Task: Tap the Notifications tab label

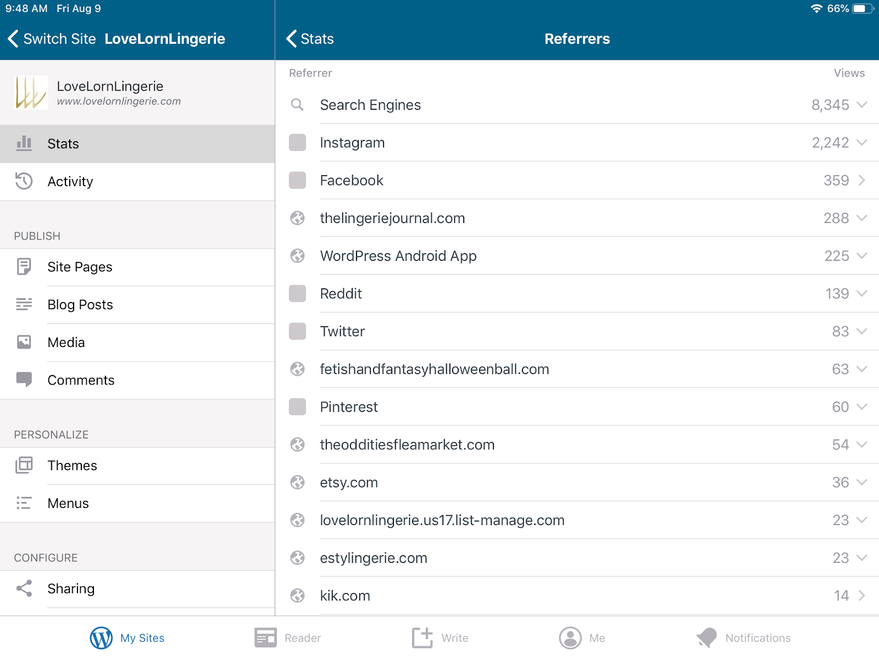Action: [x=758, y=638]
